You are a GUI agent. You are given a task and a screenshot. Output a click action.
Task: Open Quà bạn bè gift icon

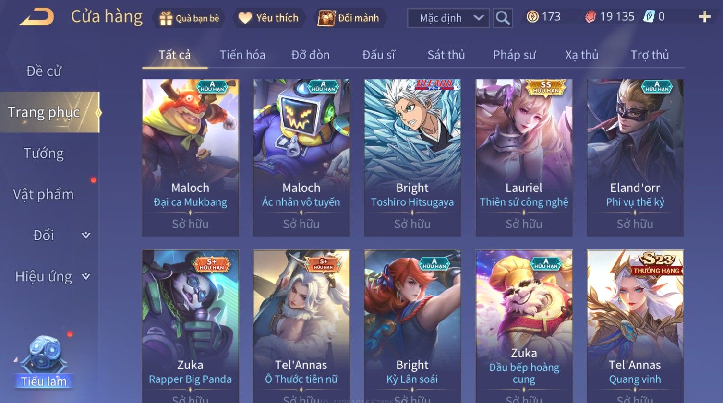coord(166,18)
